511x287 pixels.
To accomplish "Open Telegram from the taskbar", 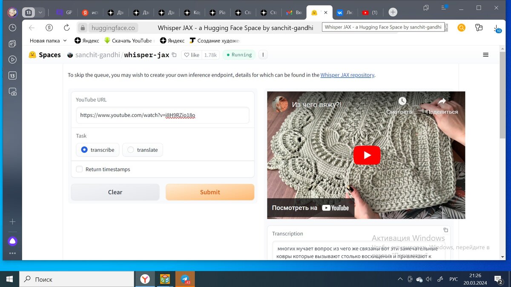I will [x=185, y=279].
